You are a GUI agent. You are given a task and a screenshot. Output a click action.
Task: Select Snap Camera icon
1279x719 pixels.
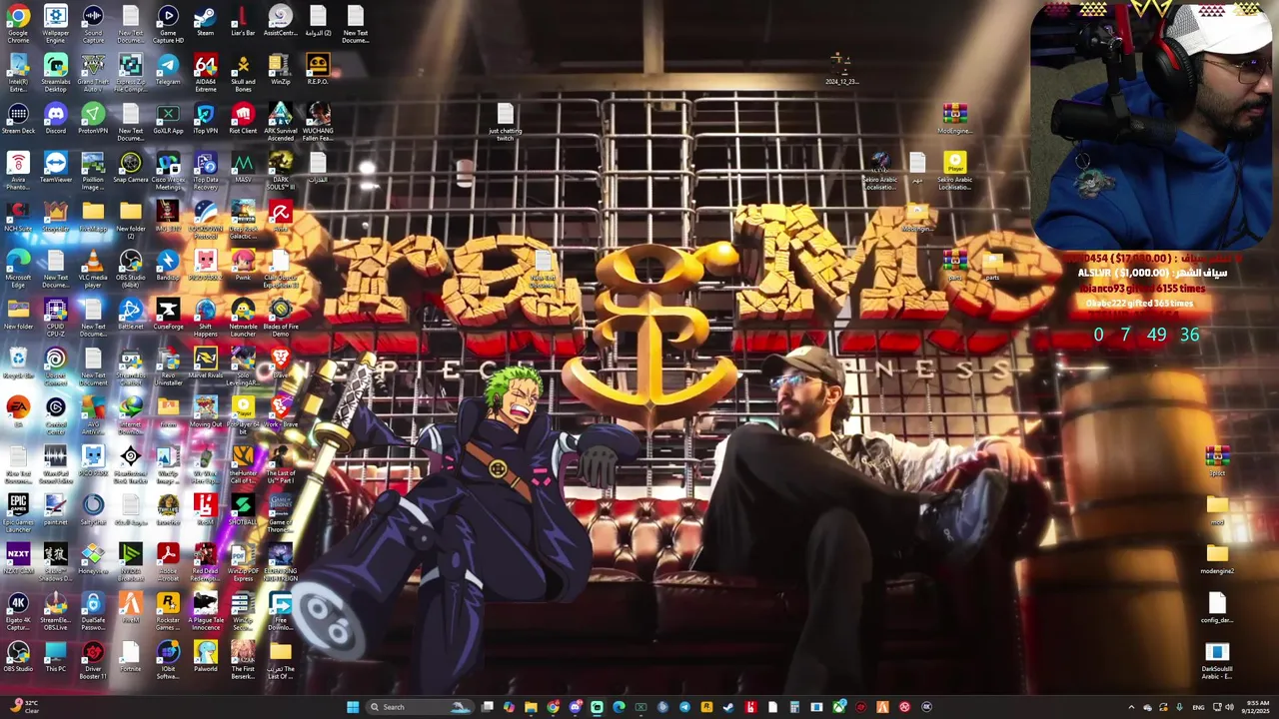point(130,169)
